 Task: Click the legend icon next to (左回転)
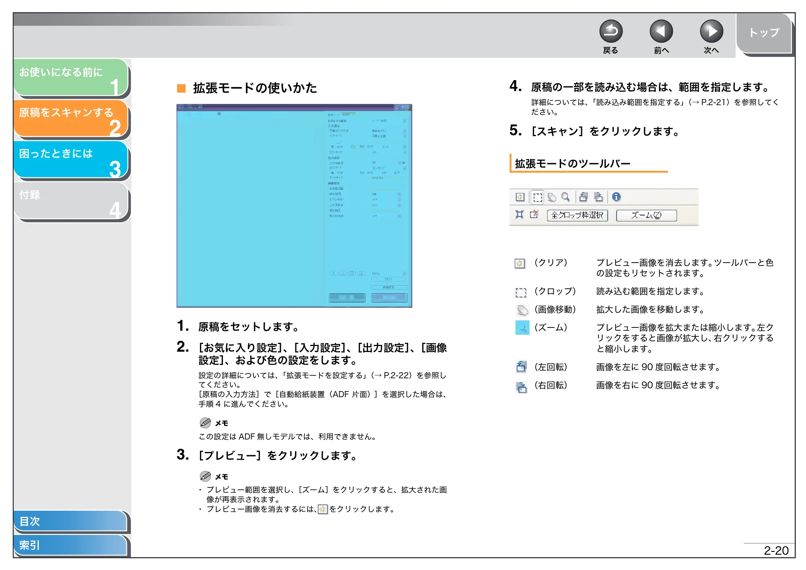(521, 367)
